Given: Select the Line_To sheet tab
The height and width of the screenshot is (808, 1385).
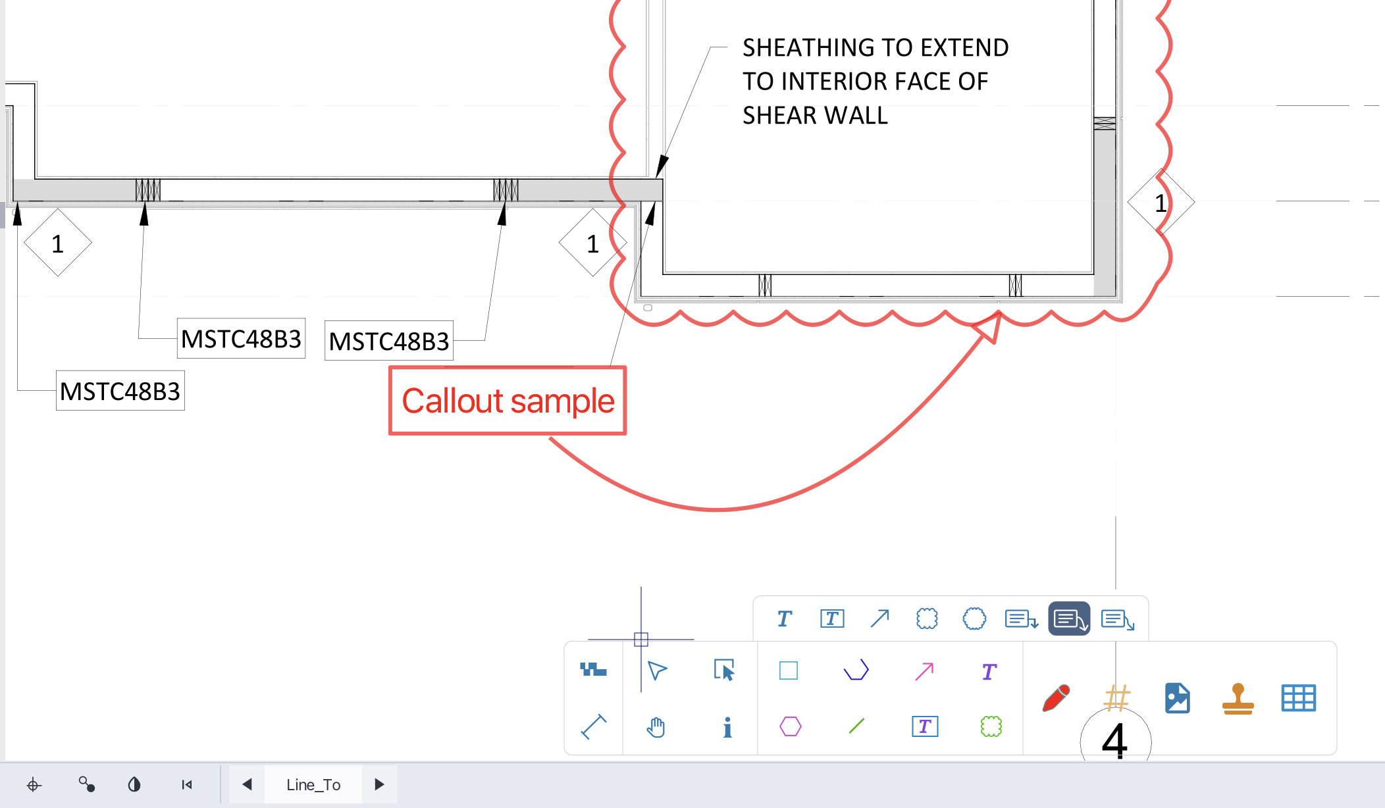Looking at the screenshot, I should [x=313, y=784].
